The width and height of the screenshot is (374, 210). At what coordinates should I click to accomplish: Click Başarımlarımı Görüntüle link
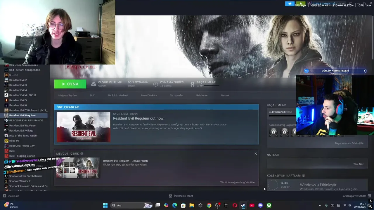pos(349,143)
